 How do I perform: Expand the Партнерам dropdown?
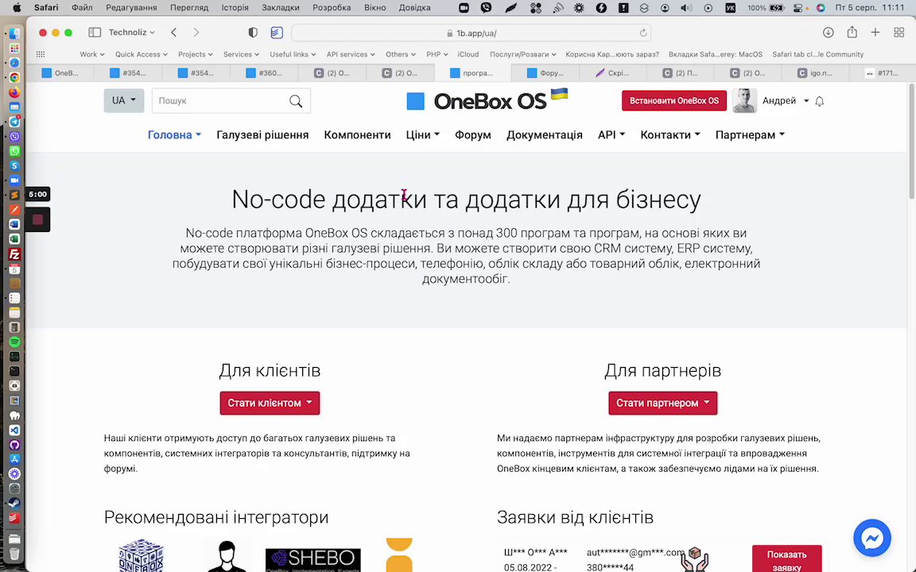(750, 135)
